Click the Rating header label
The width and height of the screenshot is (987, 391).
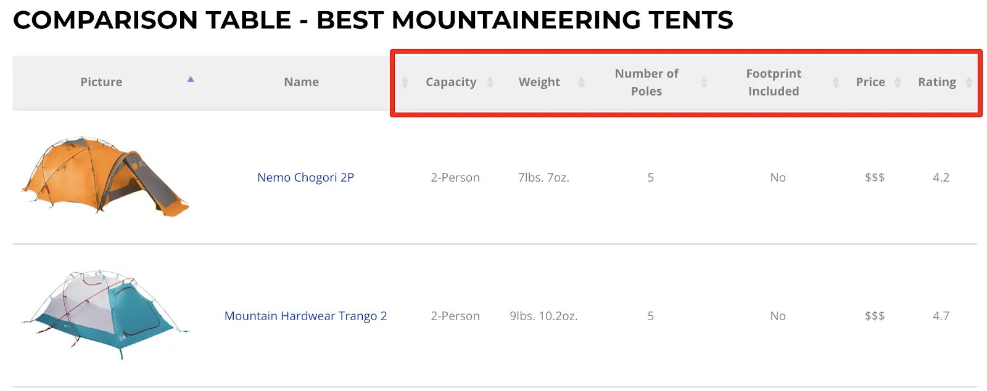[936, 82]
